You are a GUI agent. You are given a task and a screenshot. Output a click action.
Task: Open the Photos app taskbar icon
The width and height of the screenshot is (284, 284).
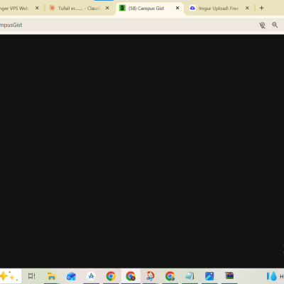tap(209, 276)
